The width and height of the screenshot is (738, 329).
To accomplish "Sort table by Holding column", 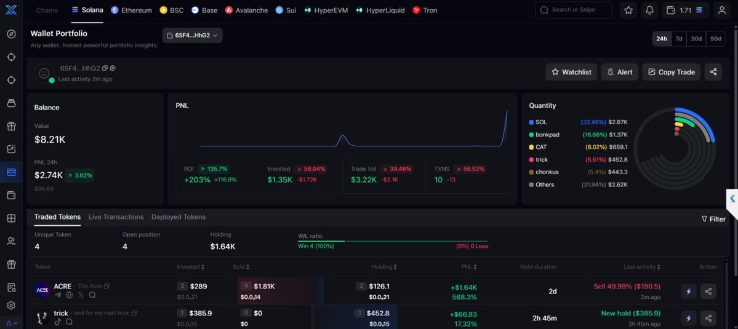I will [x=383, y=267].
